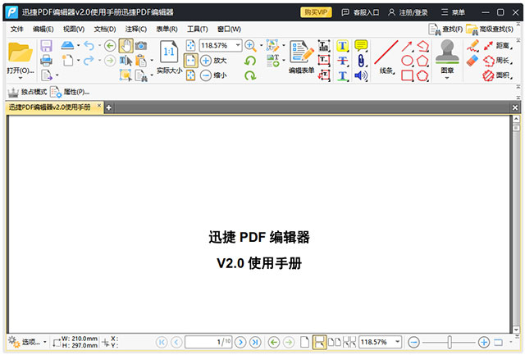This screenshot has height=355, width=525.
Task: Open the 编辑表单 edit form tool
Action: (302, 57)
